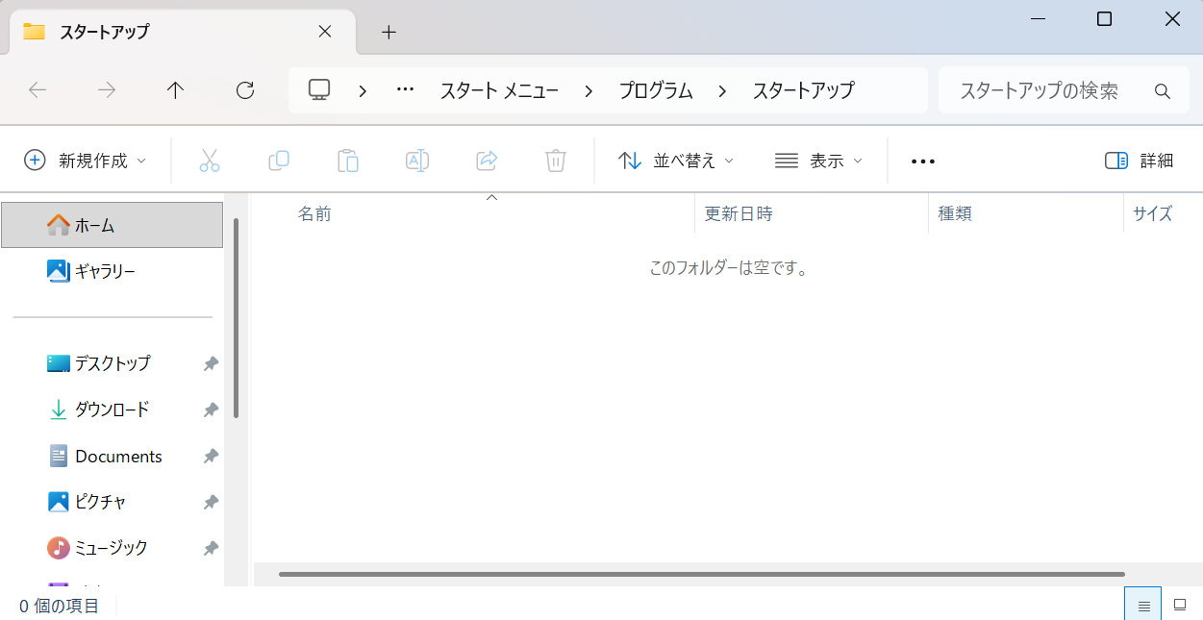Unpin デスクトップ using its pin icon
Viewport: 1203px width, 620px height.
tap(211, 364)
